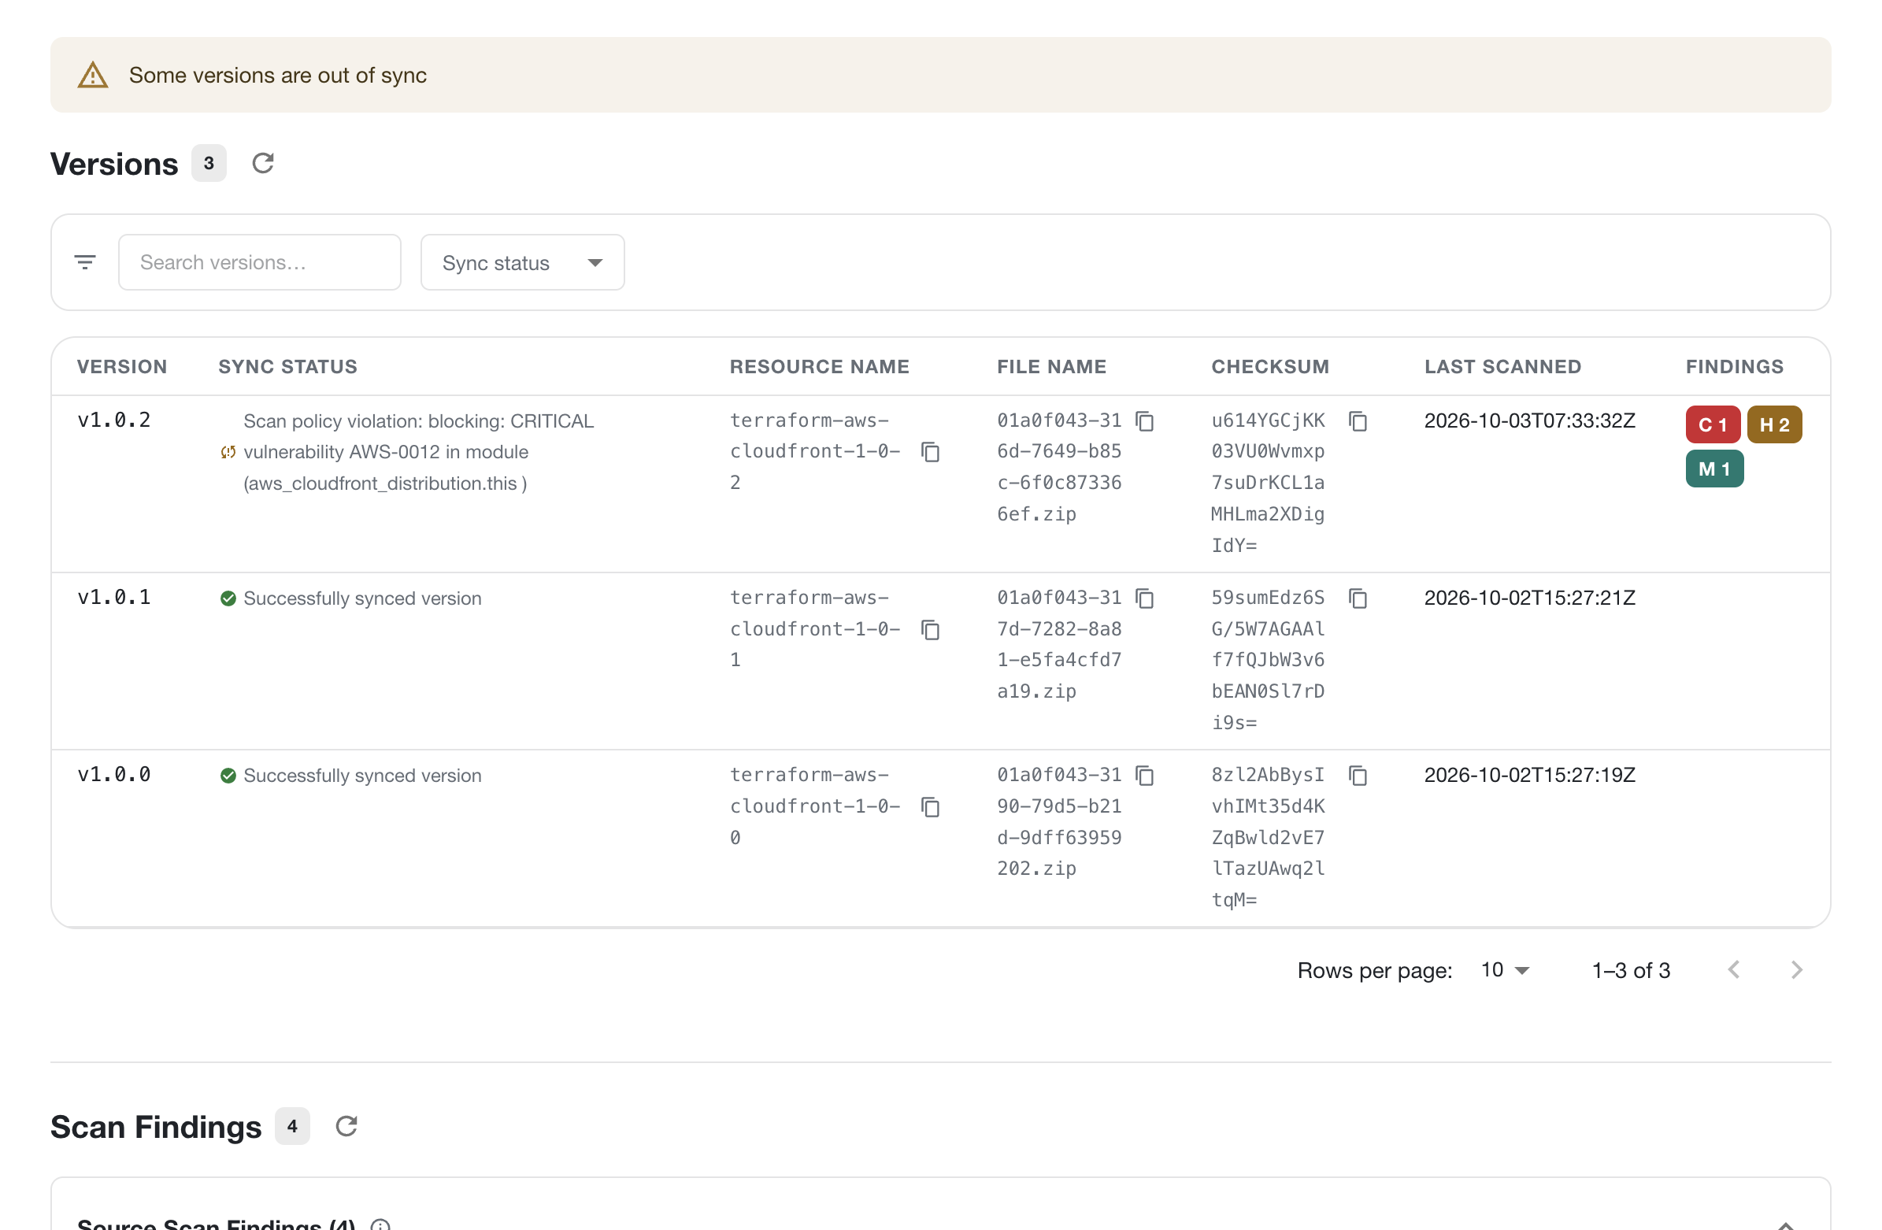Click checksum text ending tqM=
The height and width of the screenshot is (1230, 1882).
tap(1268, 838)
